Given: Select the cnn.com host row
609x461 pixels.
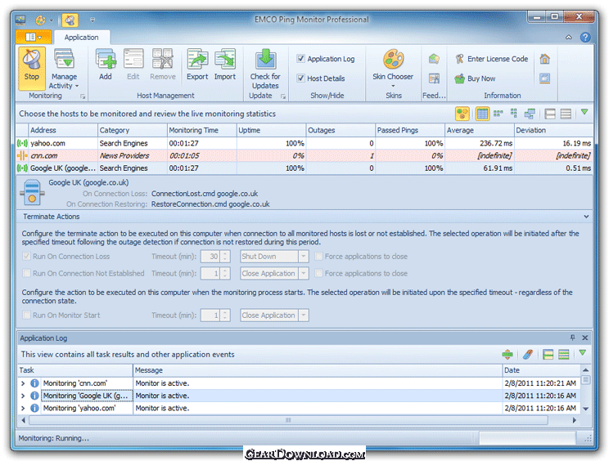Looking at the screenshot, I should coord(304,155).
